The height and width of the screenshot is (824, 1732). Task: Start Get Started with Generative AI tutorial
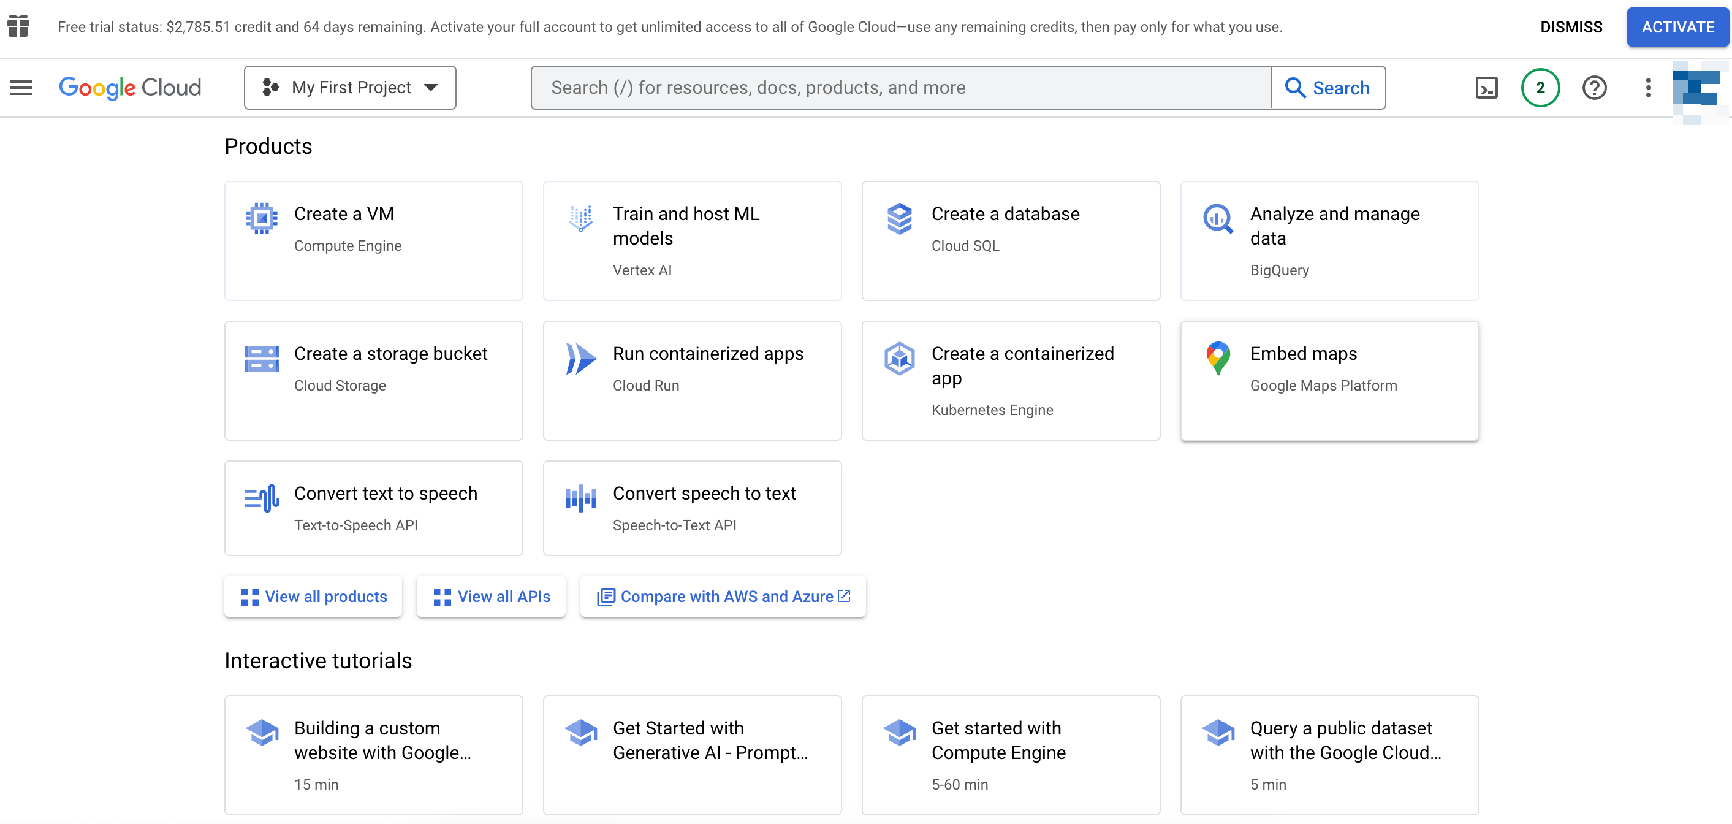(693, 755)
